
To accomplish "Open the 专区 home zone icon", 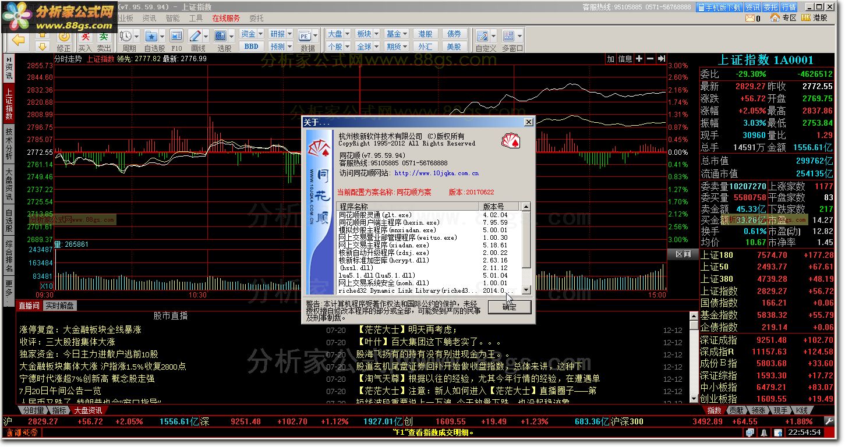I will [x=783, y=18].
